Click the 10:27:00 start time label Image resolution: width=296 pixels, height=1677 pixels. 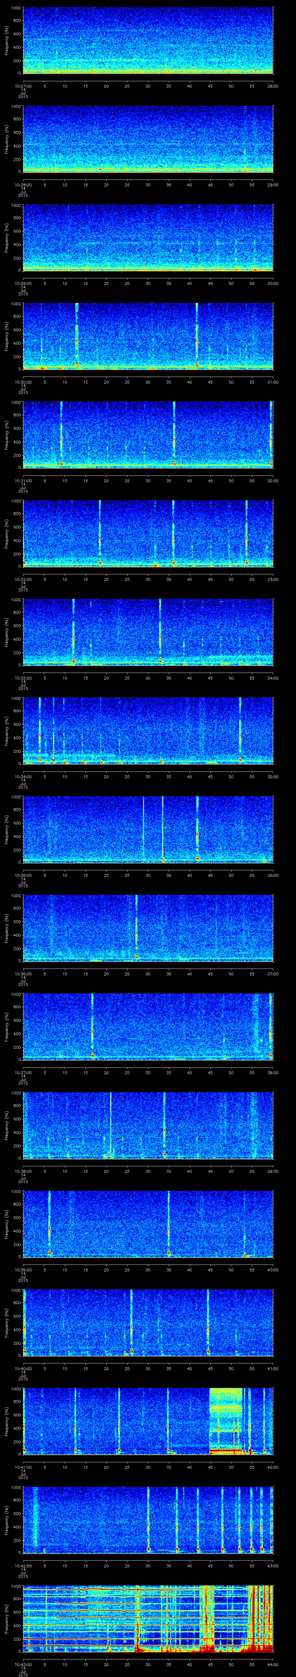pyautogui.click(x=23, y=86)
